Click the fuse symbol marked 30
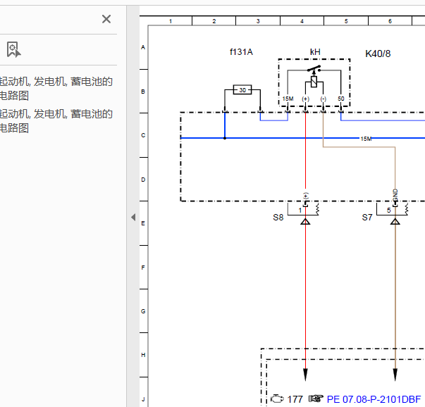The image size is (425, 407). click(x=242, y=89)
